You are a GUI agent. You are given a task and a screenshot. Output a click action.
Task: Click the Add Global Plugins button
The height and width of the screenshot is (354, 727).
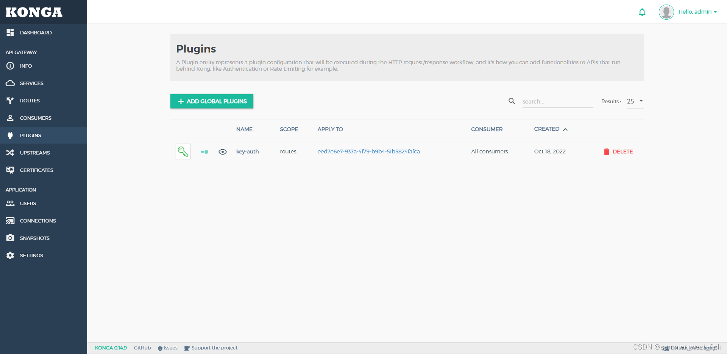[212, 101]
